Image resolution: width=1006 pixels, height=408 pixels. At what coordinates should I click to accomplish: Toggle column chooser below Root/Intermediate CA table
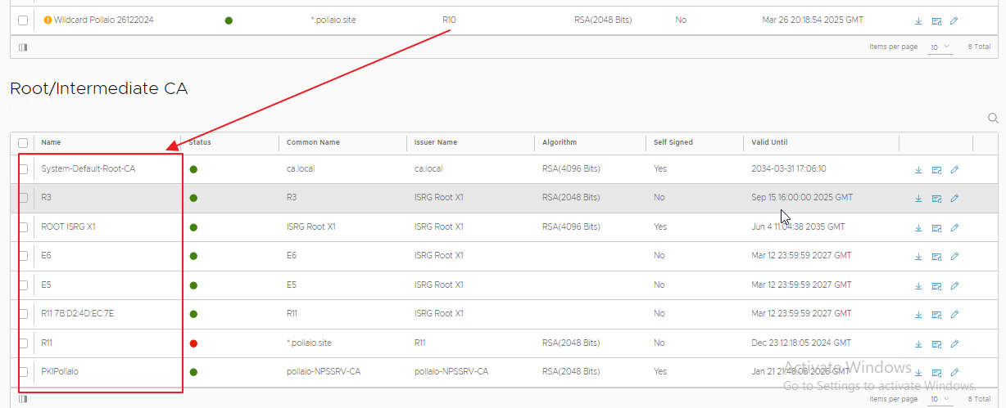coord(23,399)
